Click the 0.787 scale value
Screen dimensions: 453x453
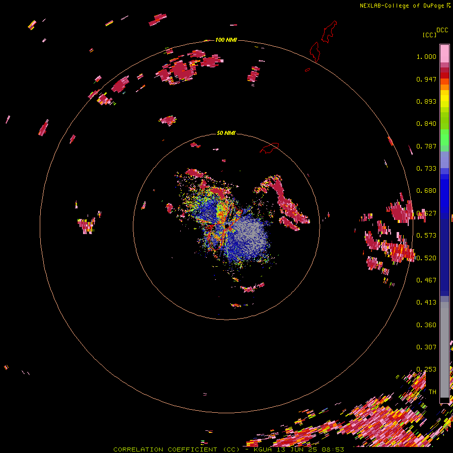pos(426,146)
